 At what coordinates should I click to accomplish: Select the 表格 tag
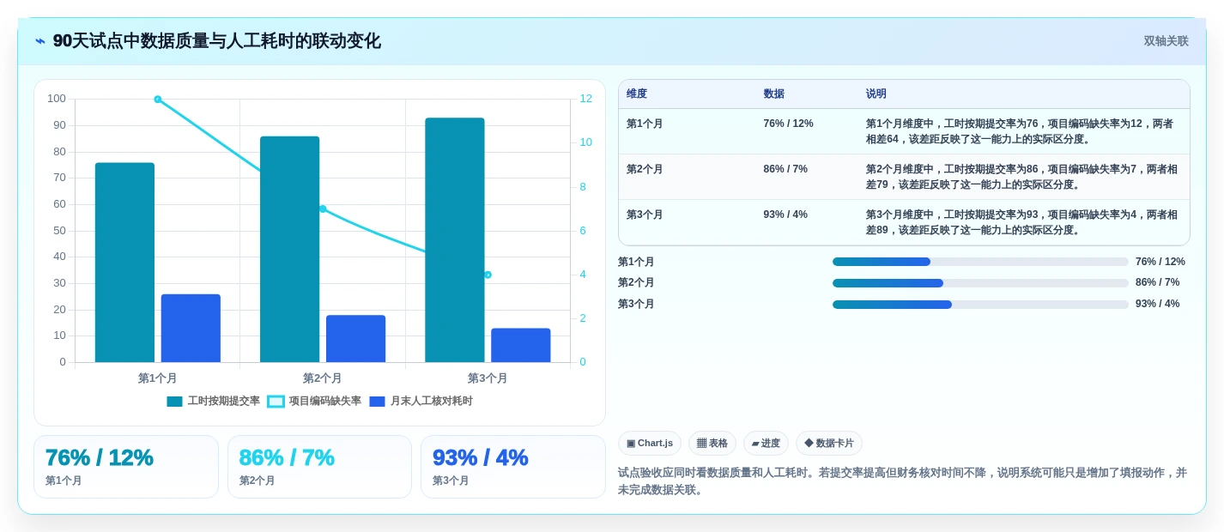pyautogui.click(x=712, y=443)
